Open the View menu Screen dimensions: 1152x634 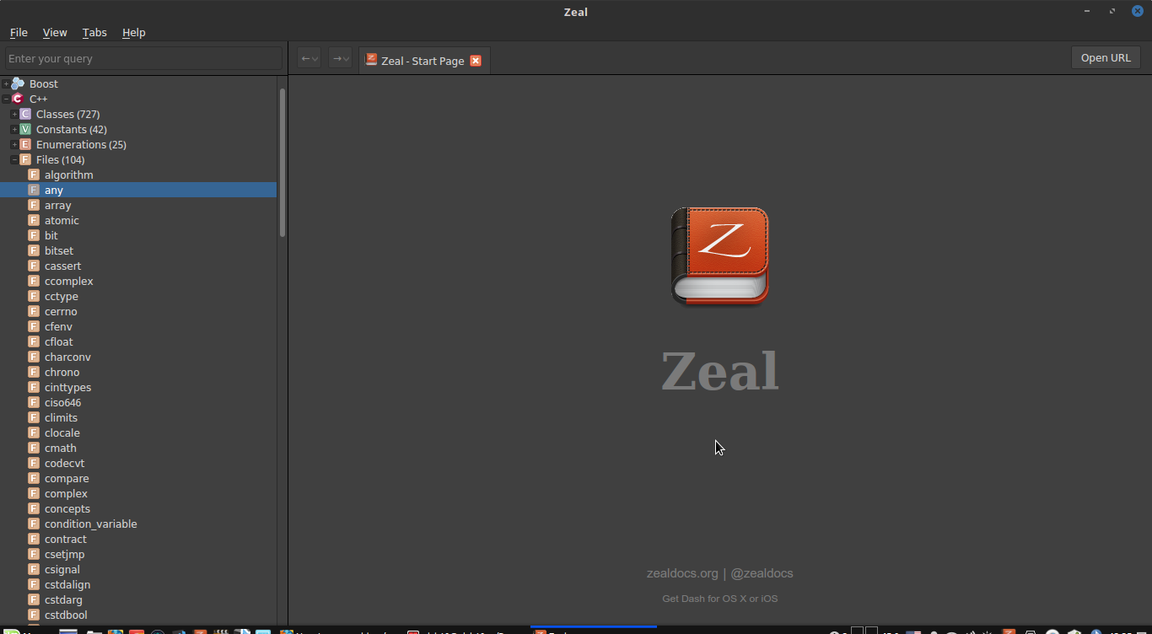click(x=55, y=32)
